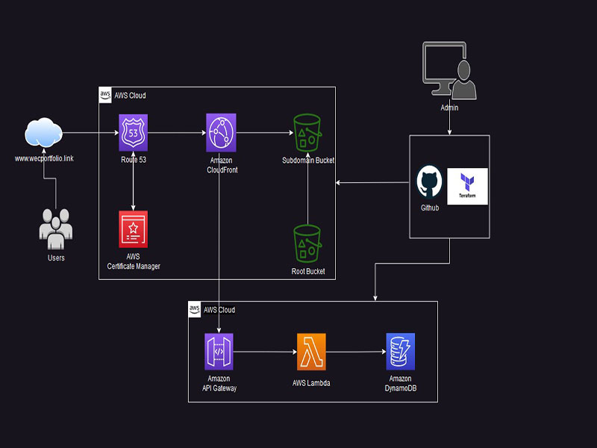Viewport: 597px width, 448px height.
Task: Click the "Admin" label text
Action: [449, 108]
